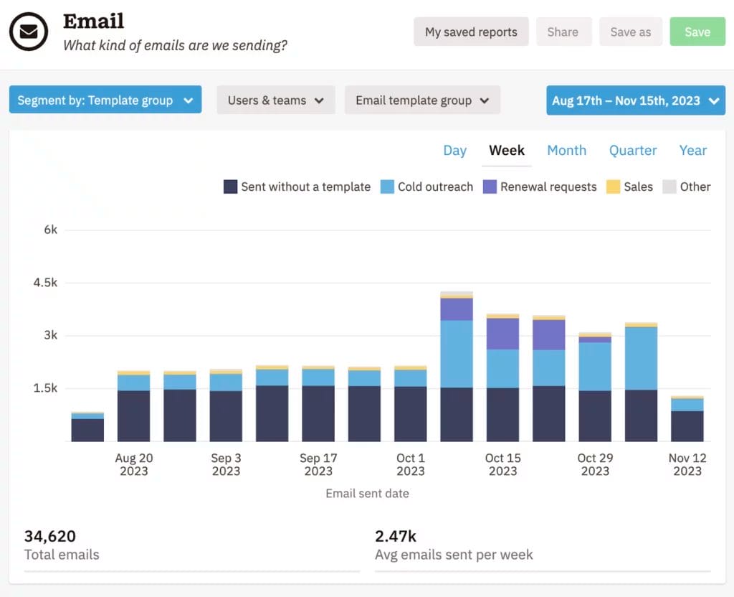Image resolution: width=734 pixels, height=597 pixels.
Task: Open the Segment by Template group dropdown
Action: coord(105,100)
